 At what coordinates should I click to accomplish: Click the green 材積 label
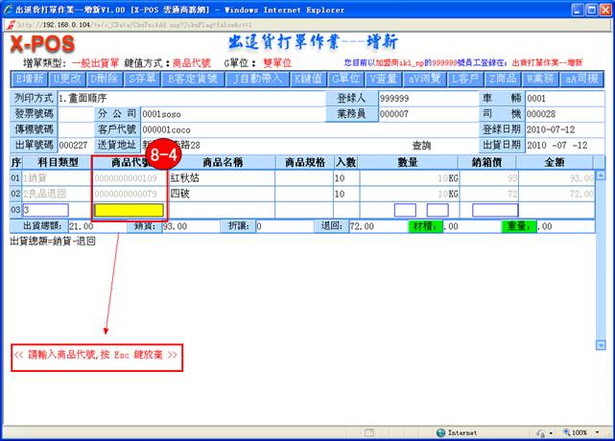click(x=425, y=226)
